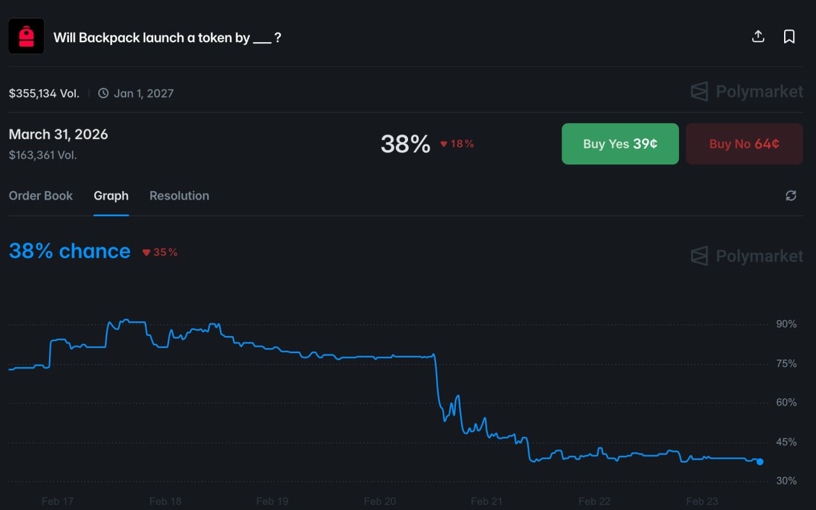Click the market title text
Viewport: 816px width, 510px height.
point(167,38)
